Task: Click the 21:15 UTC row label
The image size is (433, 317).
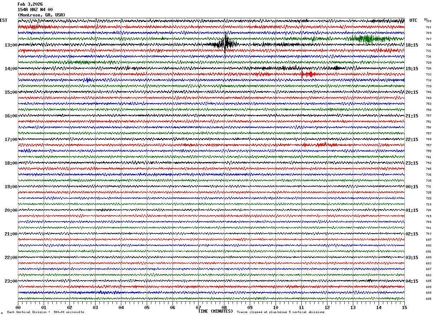Action: coord(412,116)
